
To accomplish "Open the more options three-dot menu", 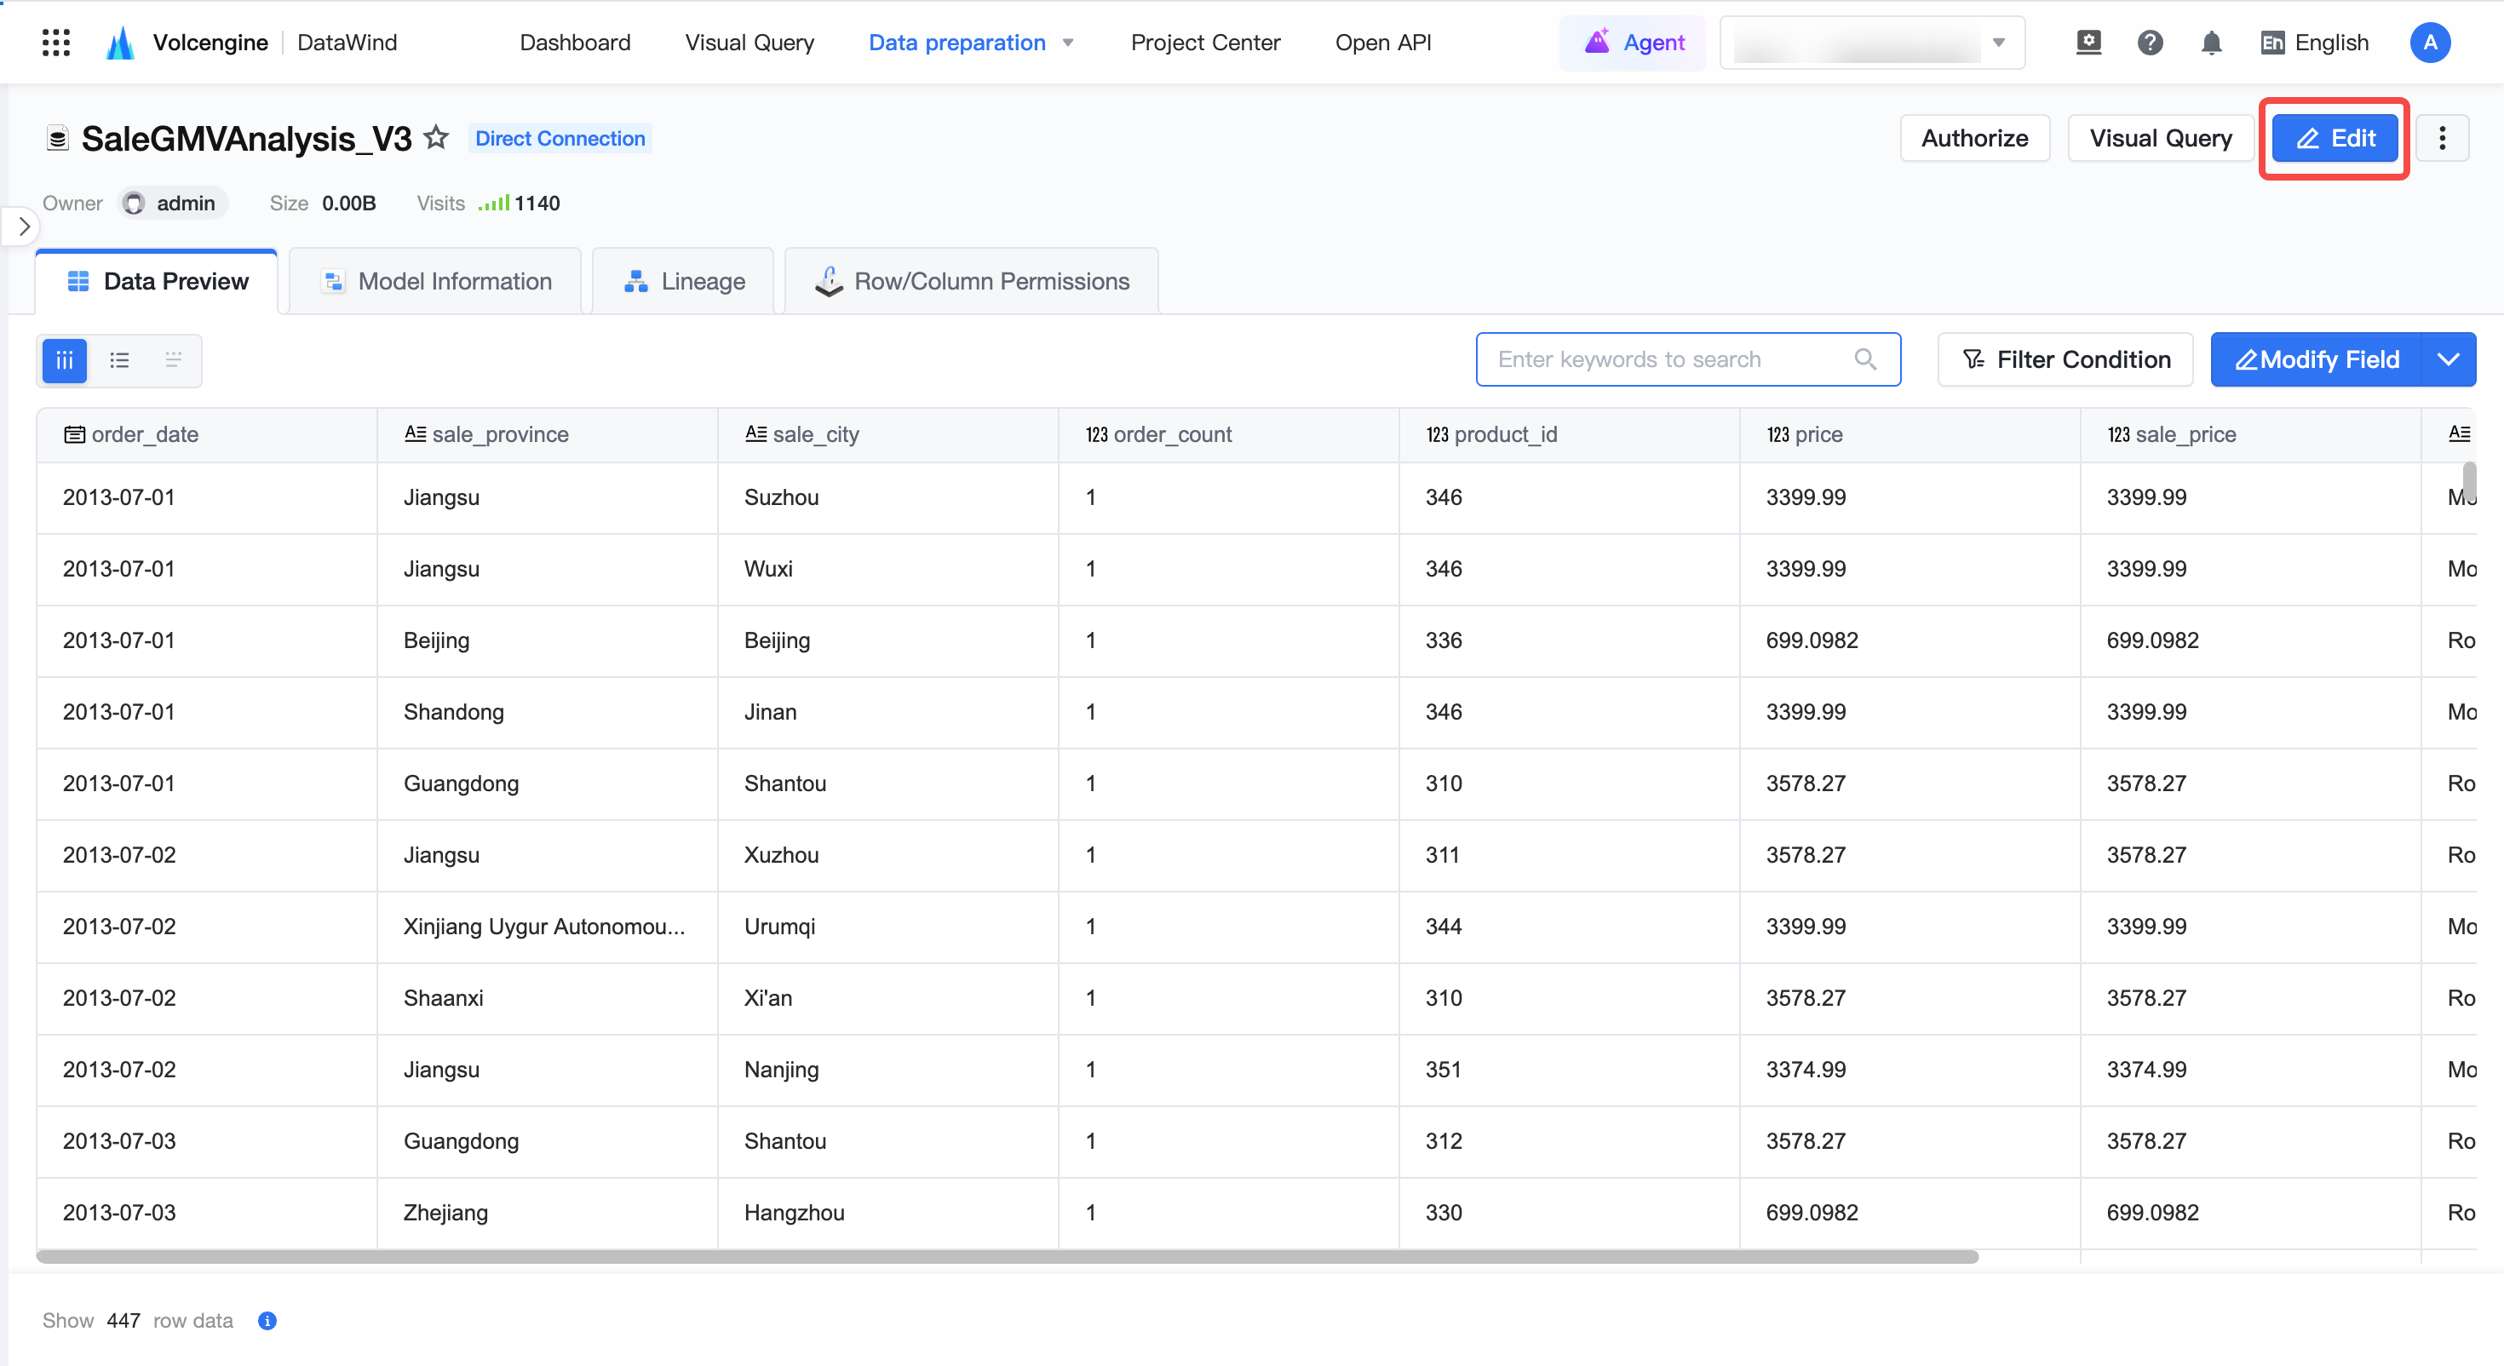I will tap(2442, 138).
